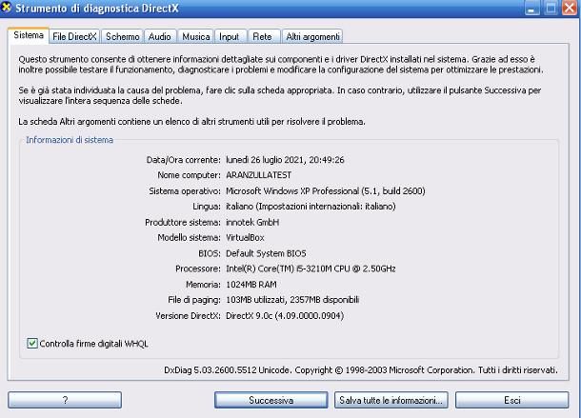Click 'Versione DirectX:' label
581x418 pixels.
(188, 316)
